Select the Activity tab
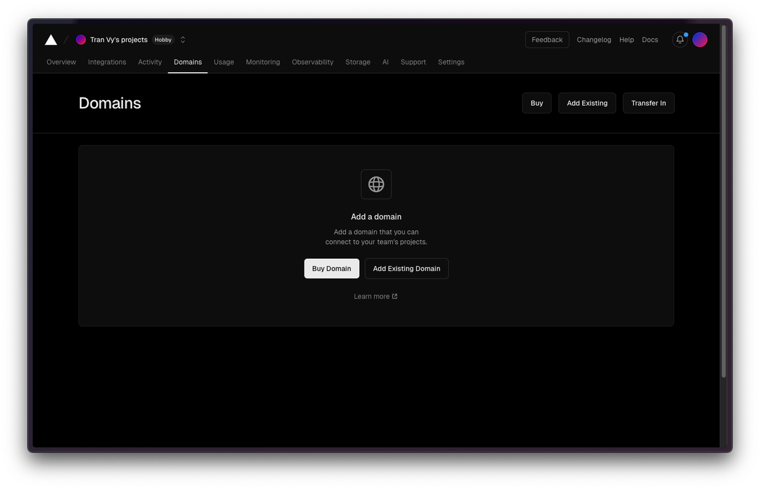This screenshot has height=489, width=760. (149, 61)
